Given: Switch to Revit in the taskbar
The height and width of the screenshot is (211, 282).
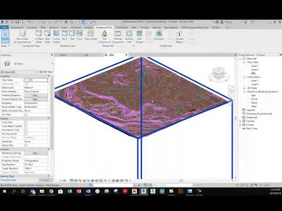Looking at the screenshot, I should coord(143,191).
